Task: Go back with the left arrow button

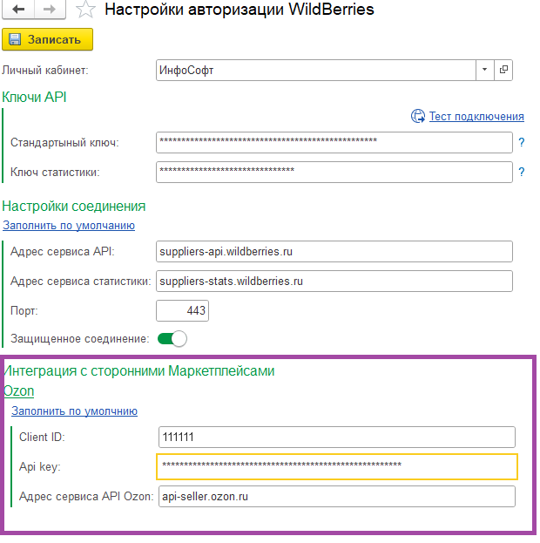Action: tap(18, 9)
